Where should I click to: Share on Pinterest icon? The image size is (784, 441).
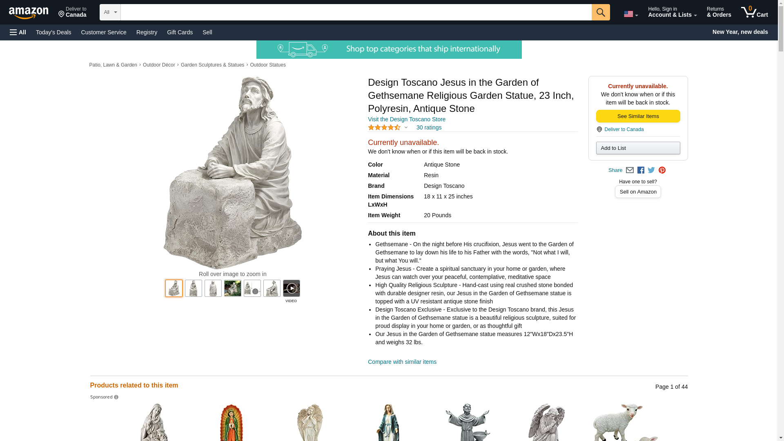[662, 170]
